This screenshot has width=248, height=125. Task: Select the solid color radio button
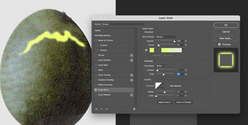click(146, 50)
